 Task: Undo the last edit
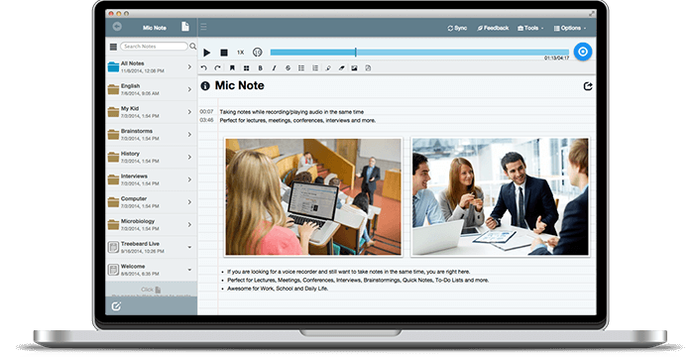click(x=204, y=68)
